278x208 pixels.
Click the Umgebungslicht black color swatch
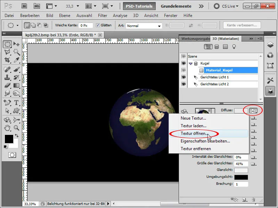(x=241, y=177)
